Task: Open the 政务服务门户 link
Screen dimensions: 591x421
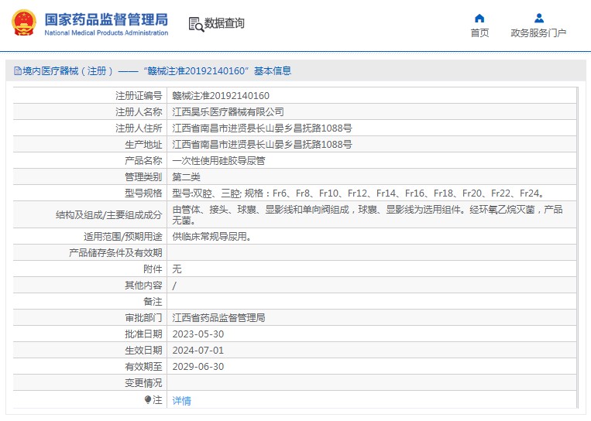Action: point(538,33)
